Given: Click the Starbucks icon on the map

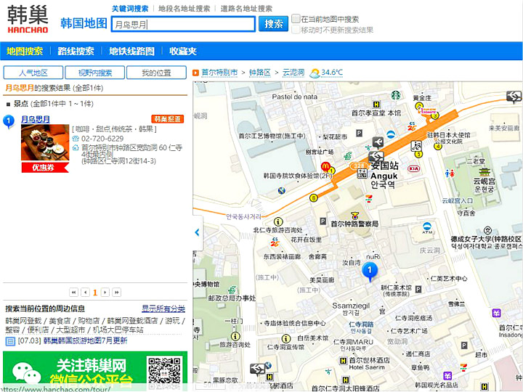Looking at the screenshot, I should pos(396,95).
